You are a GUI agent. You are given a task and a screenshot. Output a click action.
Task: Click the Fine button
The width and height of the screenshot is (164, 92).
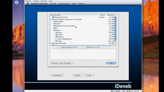tap(111, 63)
